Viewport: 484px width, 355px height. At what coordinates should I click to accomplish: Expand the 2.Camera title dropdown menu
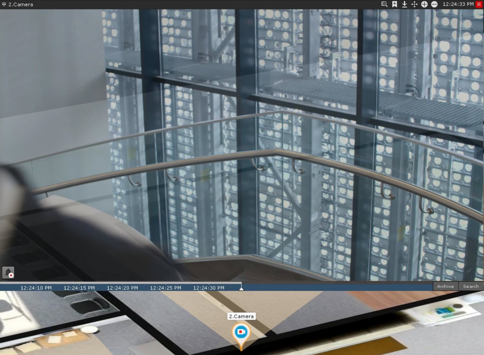[4, 4]
